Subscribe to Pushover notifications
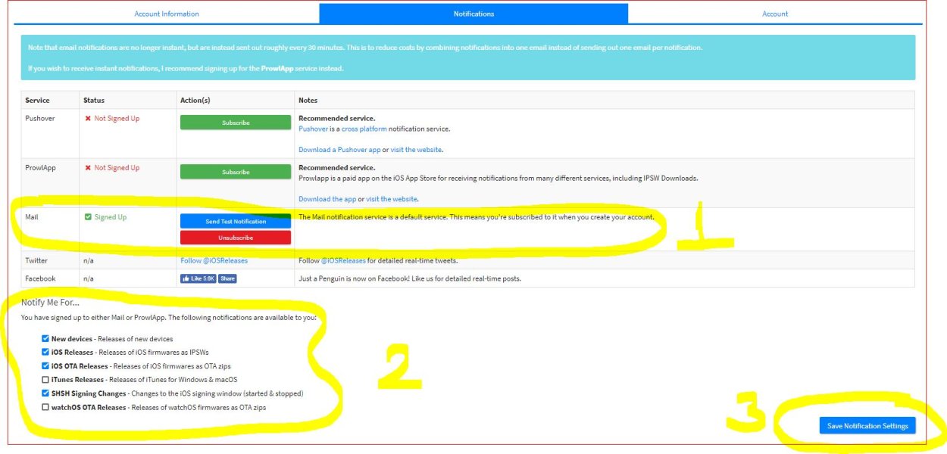Screen dimensions: 947x454 click(x=235, y=123)
